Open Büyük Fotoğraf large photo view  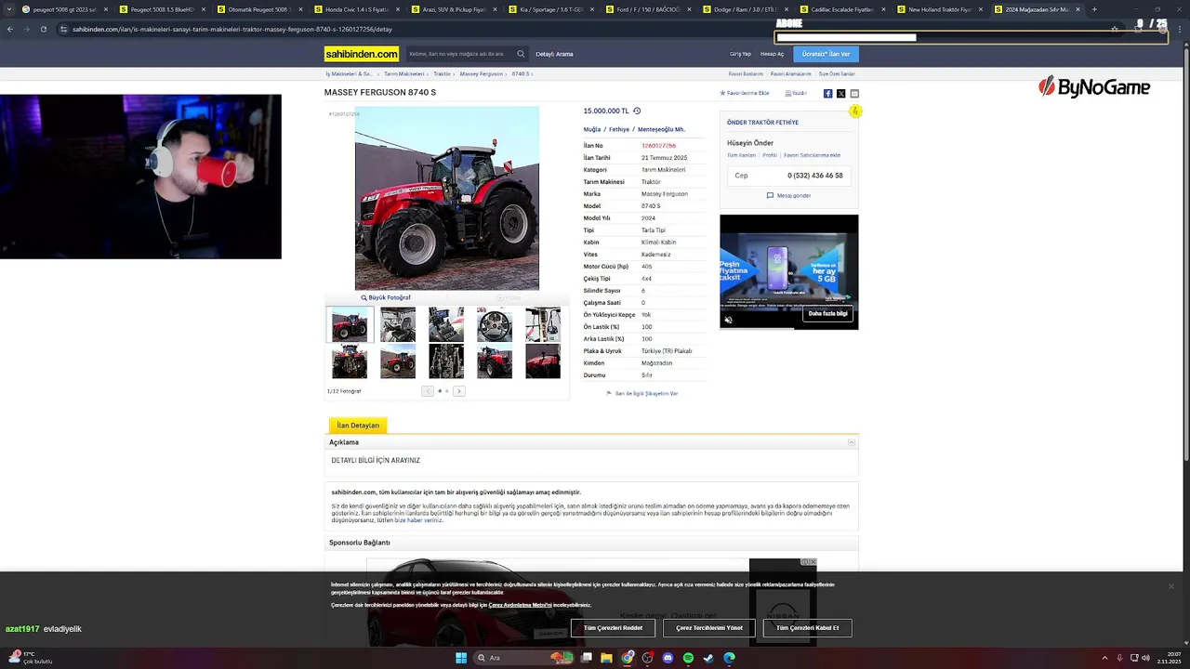point(386,297)
